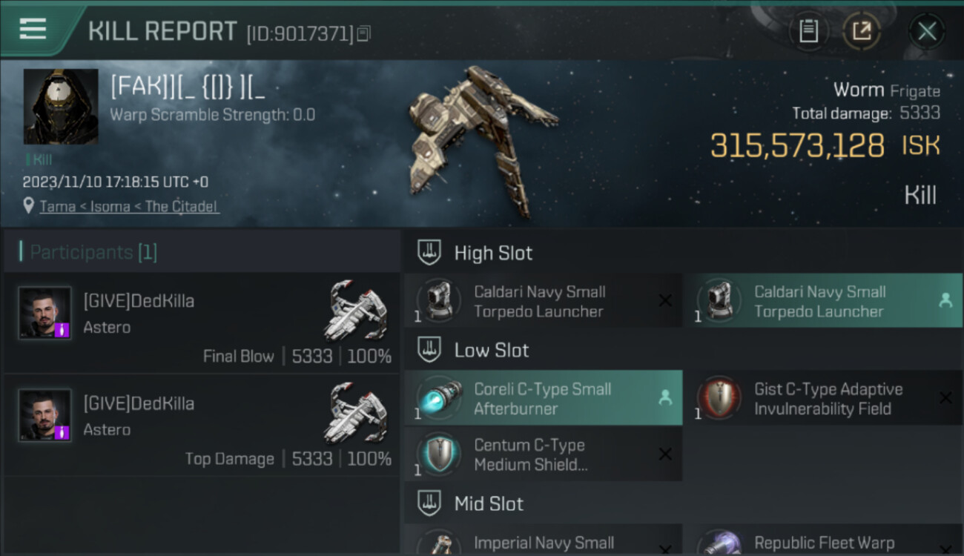Select DedKilla's Final Blow portrait
Screen dimensions: 964x556
pos(44,313)
